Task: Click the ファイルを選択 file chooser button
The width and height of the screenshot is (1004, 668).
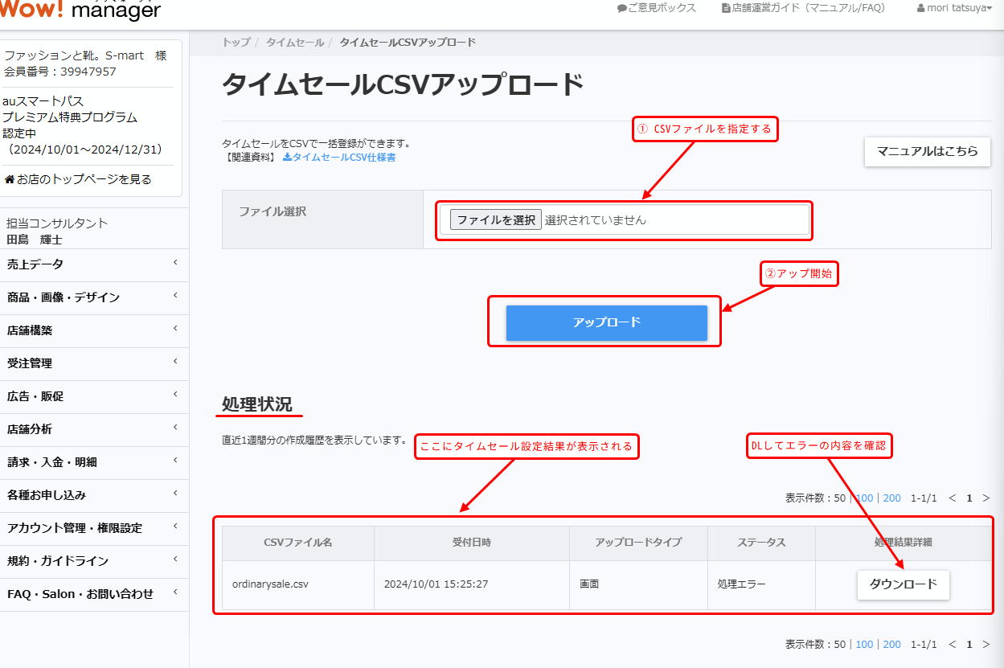Action: (495, 220)
